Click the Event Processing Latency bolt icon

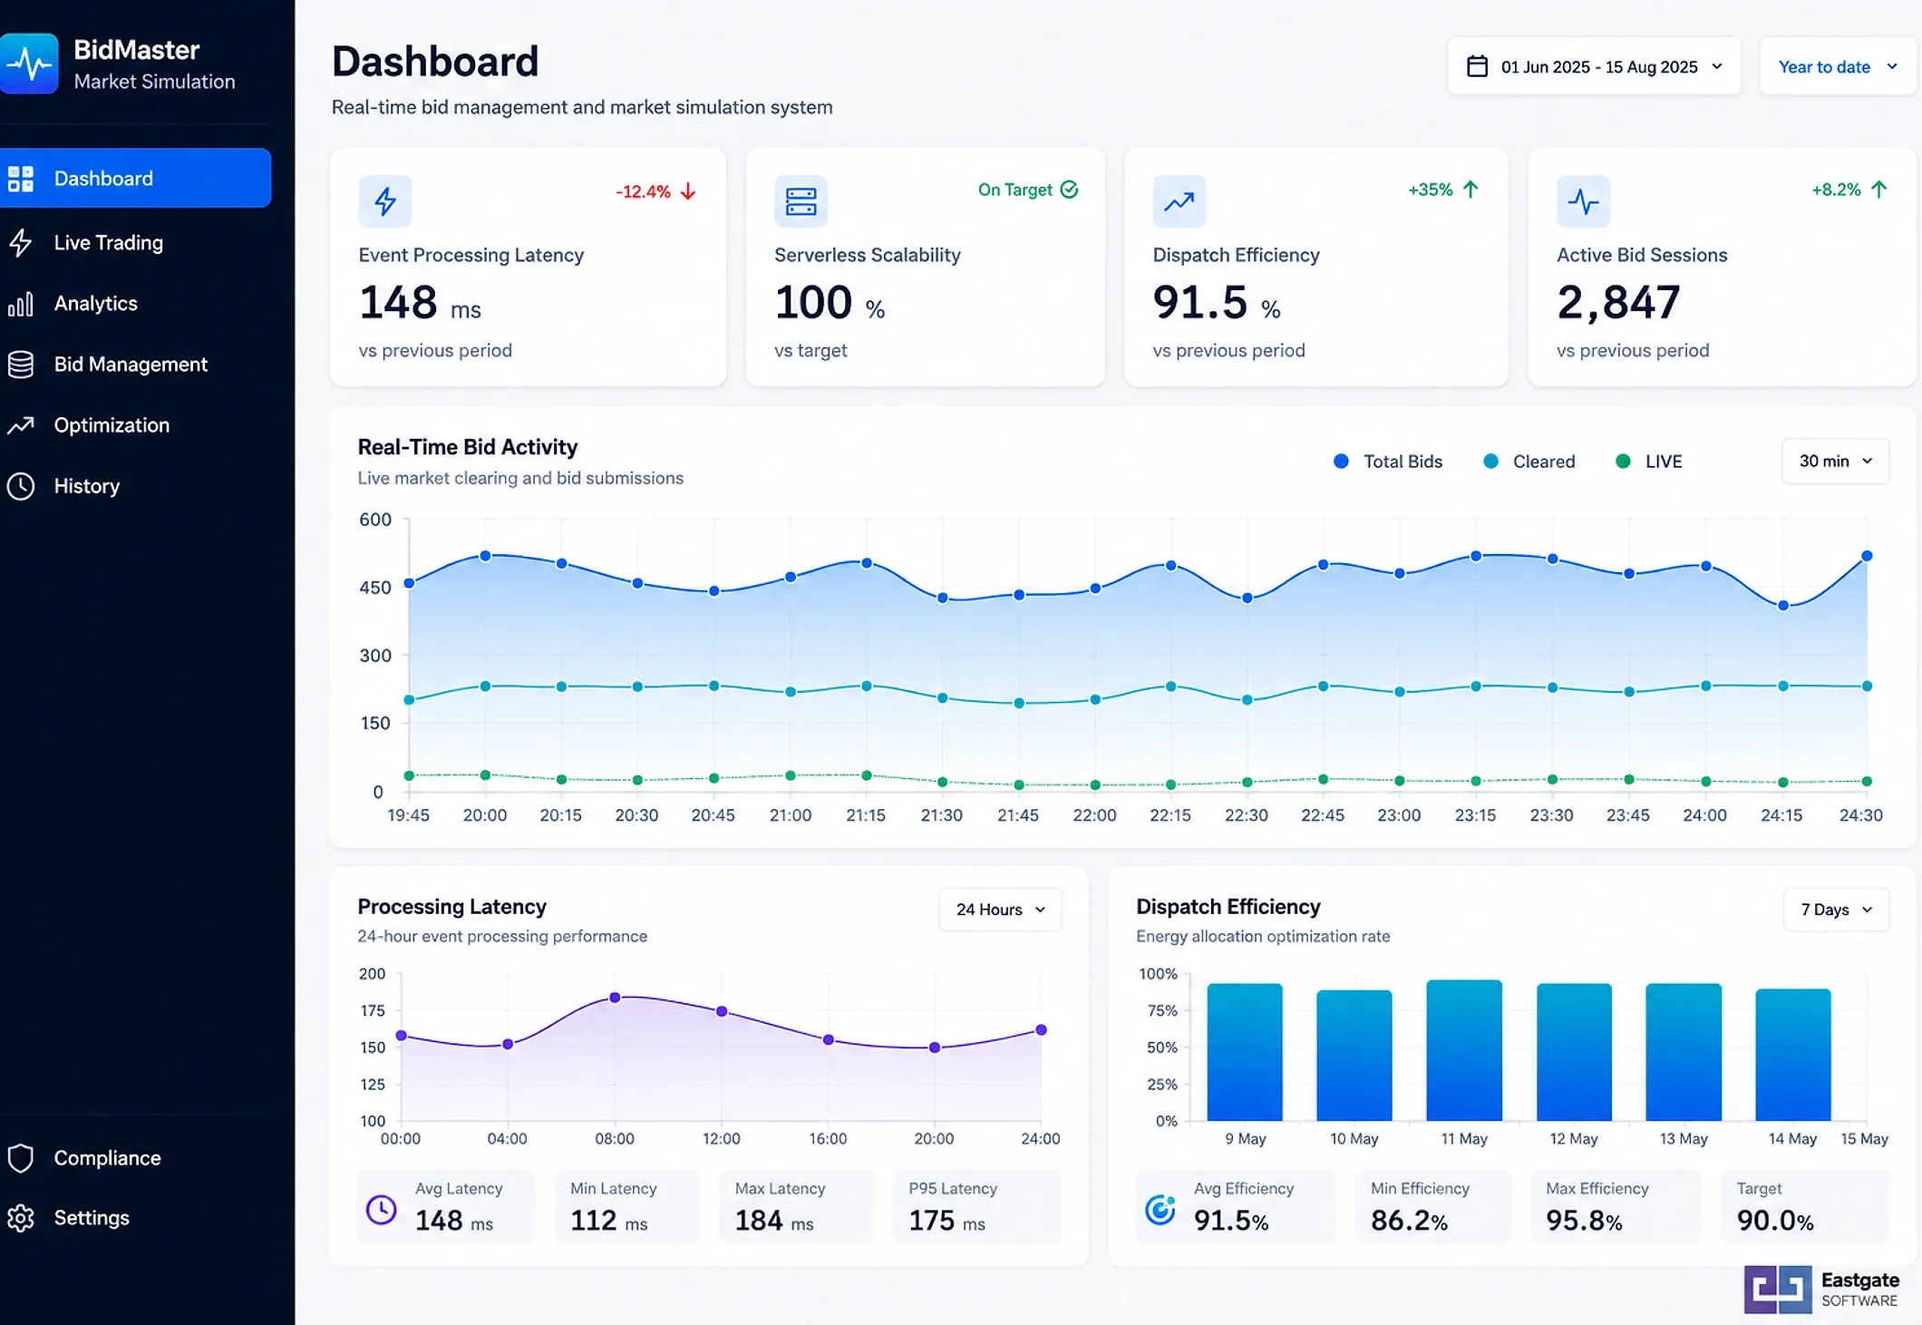coord(385,201)
